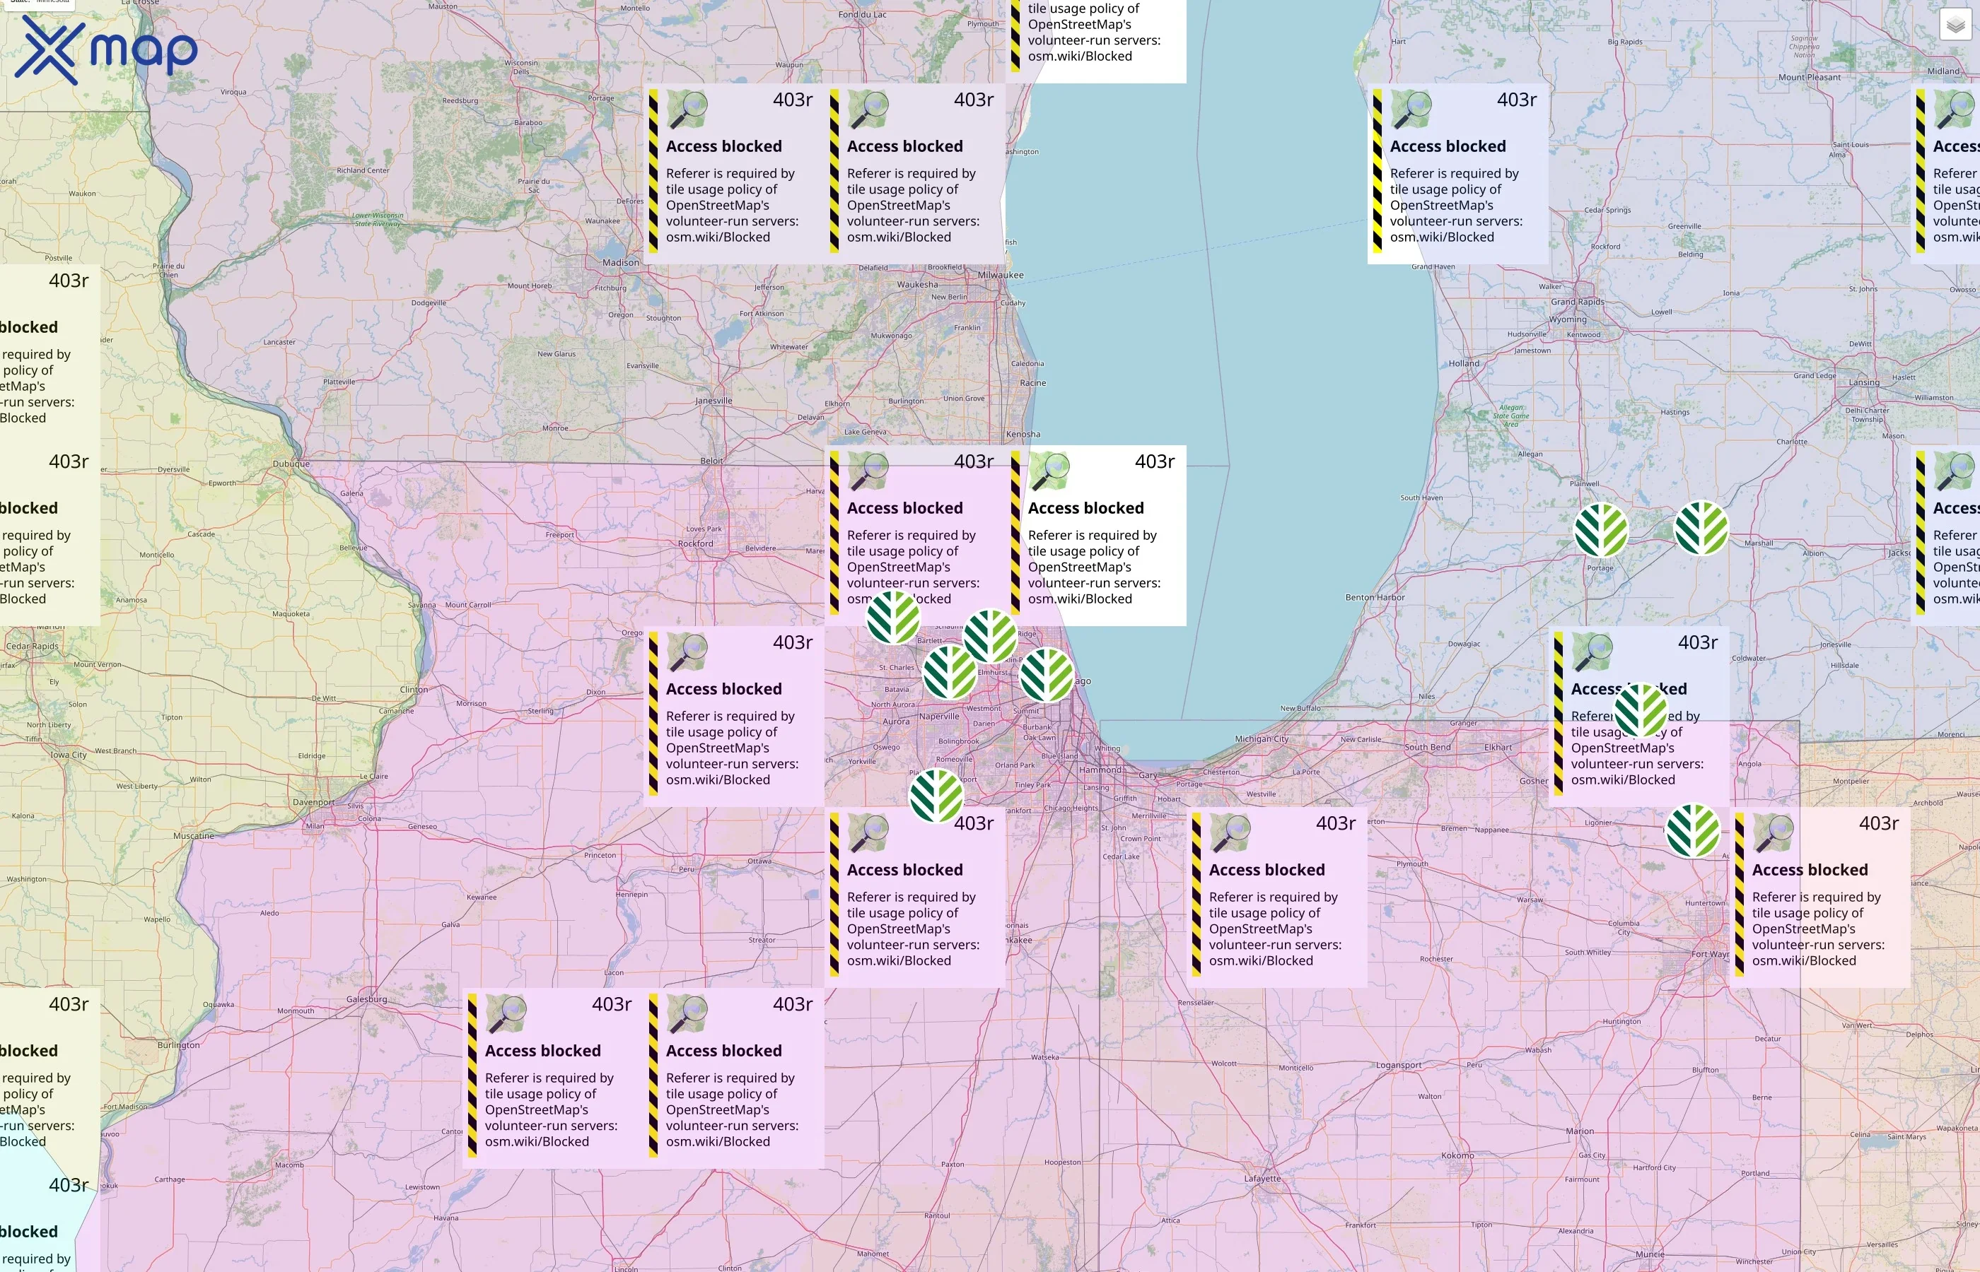Open the leaf marker right of Ligonier
This screenshot has height=1272, width=1980.
tap(1693, 831)
